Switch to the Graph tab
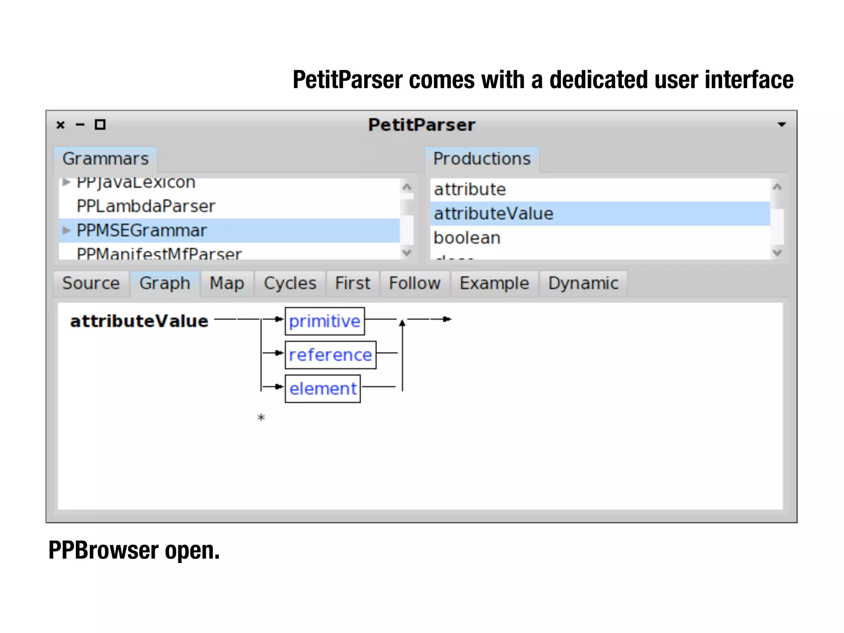 pos(165,284)
